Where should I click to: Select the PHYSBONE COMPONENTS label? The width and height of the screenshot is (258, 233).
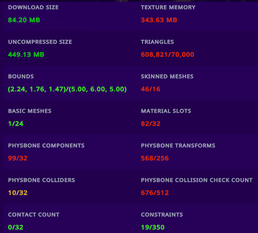[46, 146]
